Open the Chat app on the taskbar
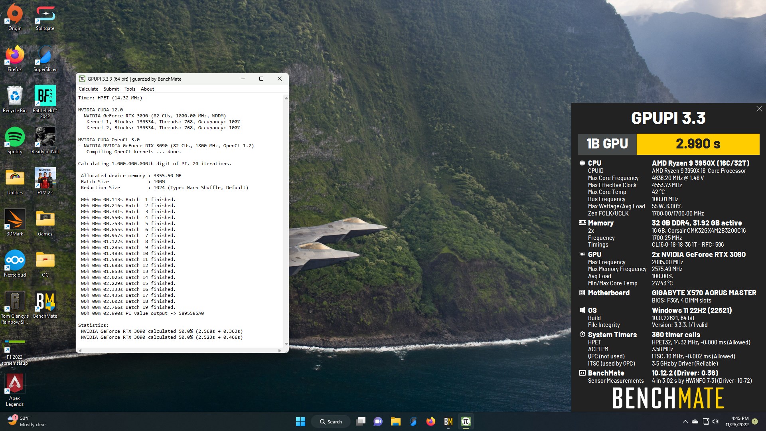 [x=378, y=421]
